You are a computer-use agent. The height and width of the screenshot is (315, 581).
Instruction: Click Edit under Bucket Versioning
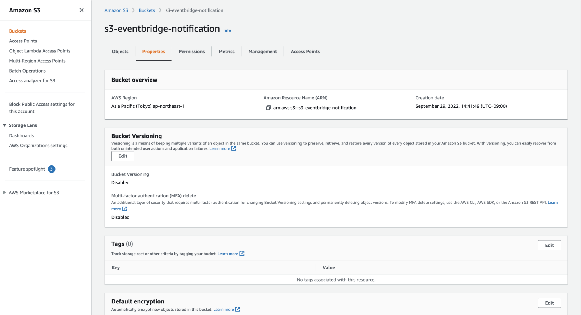pyautogui.click(x=123, y=156)
